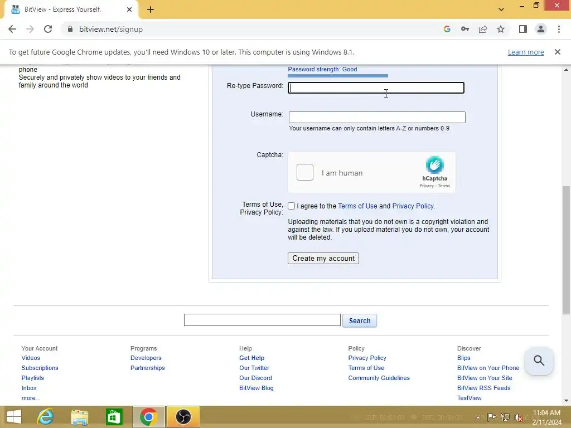The height and width of the screenshot is (428, 571).
Task: Open the Terms of Use link in agreement
Action: point(357,206)
